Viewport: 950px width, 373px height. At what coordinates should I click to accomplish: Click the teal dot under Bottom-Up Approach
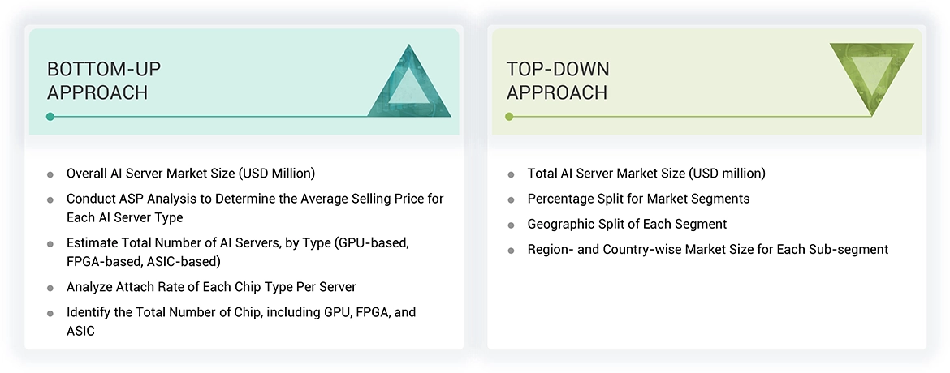point(50,117)
